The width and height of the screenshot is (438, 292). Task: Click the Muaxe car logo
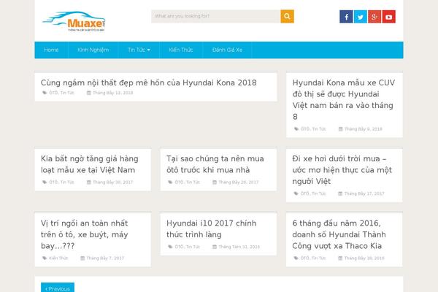pos(74,21)
